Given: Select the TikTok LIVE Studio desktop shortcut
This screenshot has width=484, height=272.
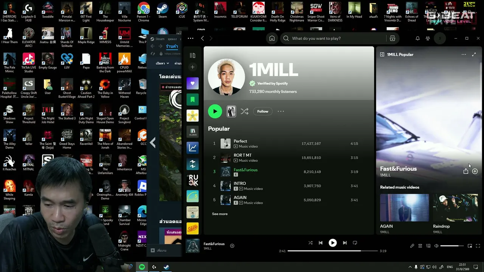Looking at the screenshot, I should 29,63.
